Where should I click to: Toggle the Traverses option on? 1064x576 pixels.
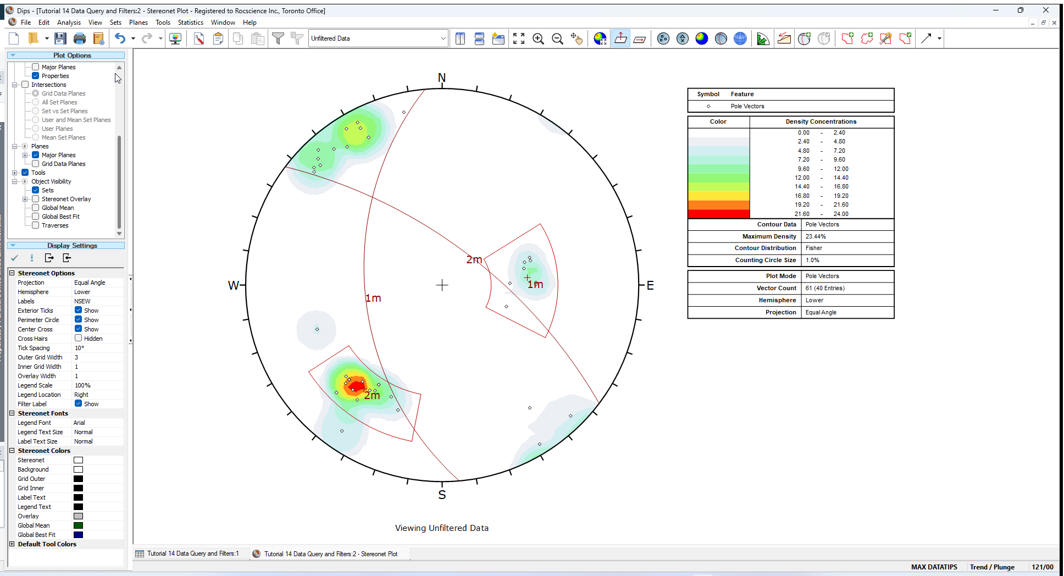coord(35,225)
